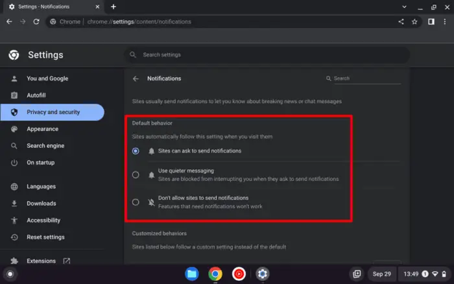Open You and Google section
The height and width of the screenshot is (284, 454).
coord(47,78)
